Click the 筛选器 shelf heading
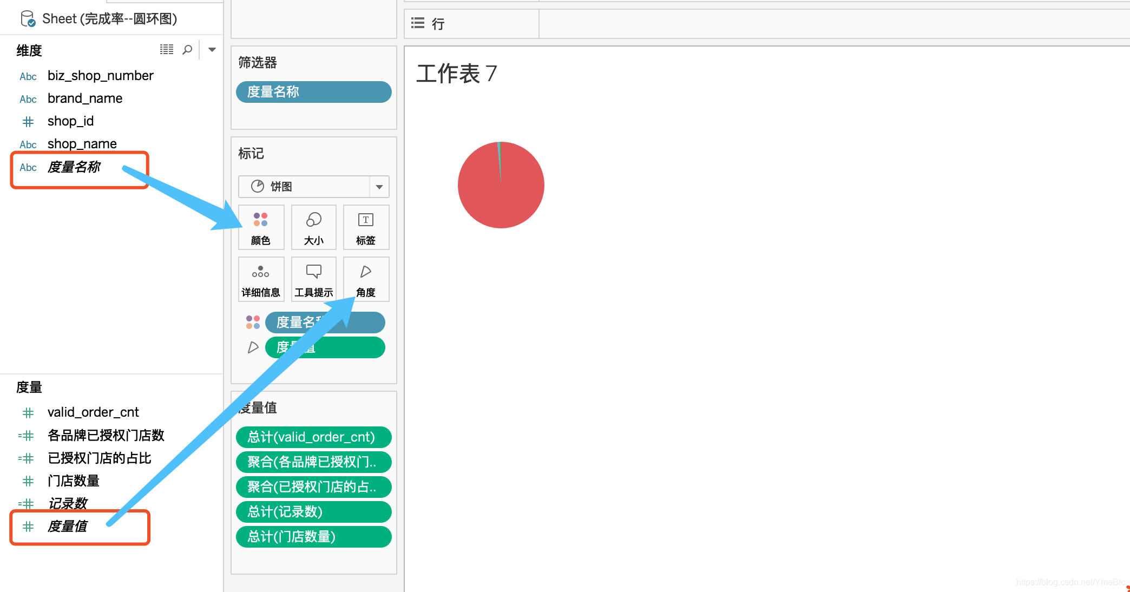 (258, 63)
